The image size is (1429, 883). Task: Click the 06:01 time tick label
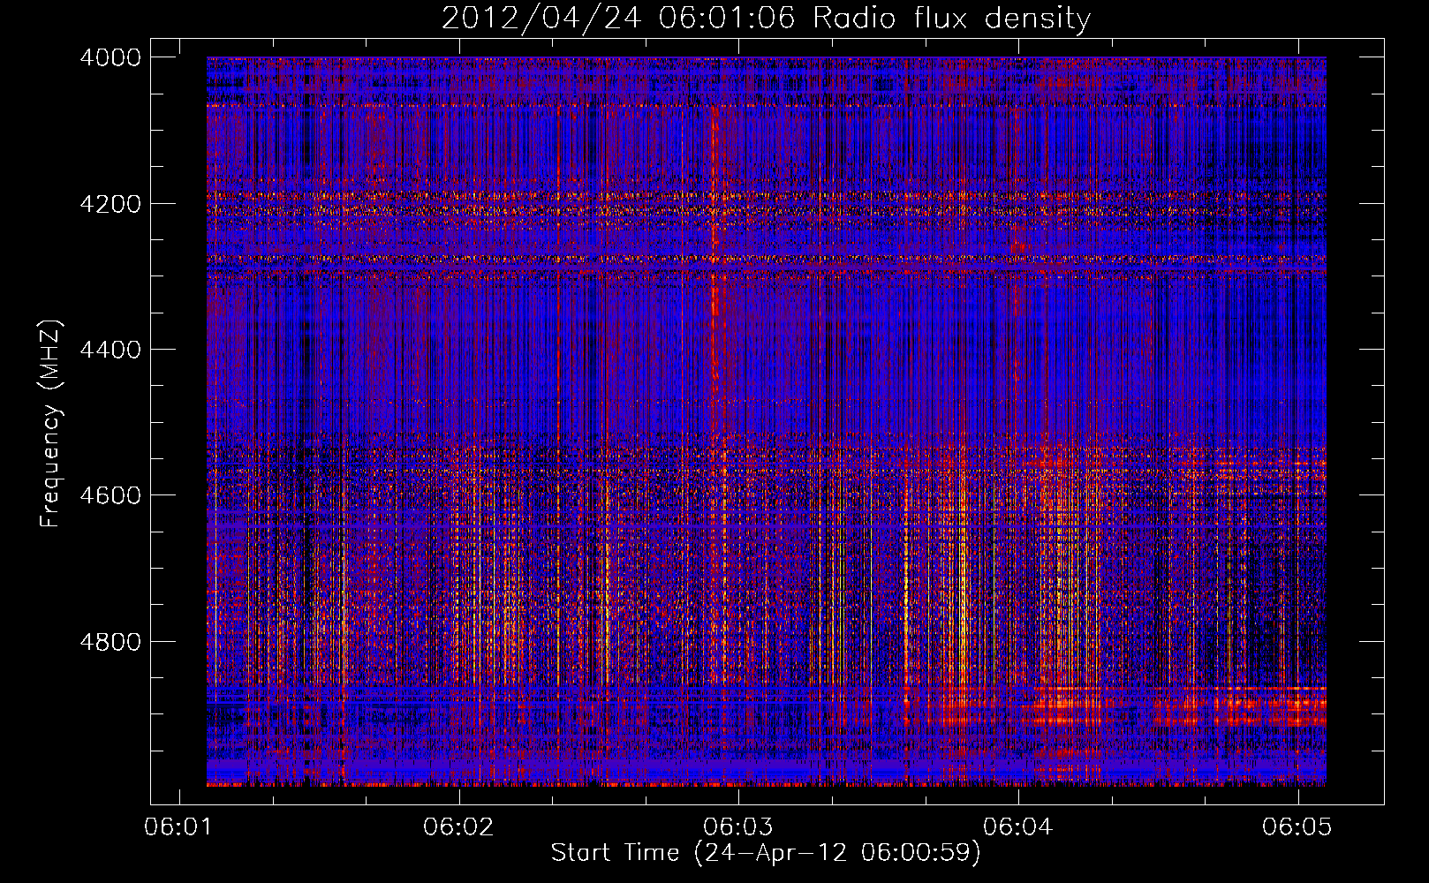[179, 827]
